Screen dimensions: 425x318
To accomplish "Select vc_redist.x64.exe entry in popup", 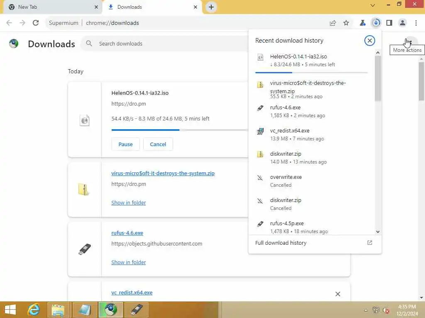I will point(311,135).
